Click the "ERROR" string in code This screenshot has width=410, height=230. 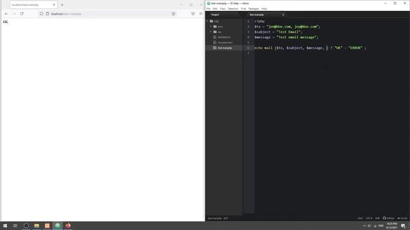tap(356, 48)
